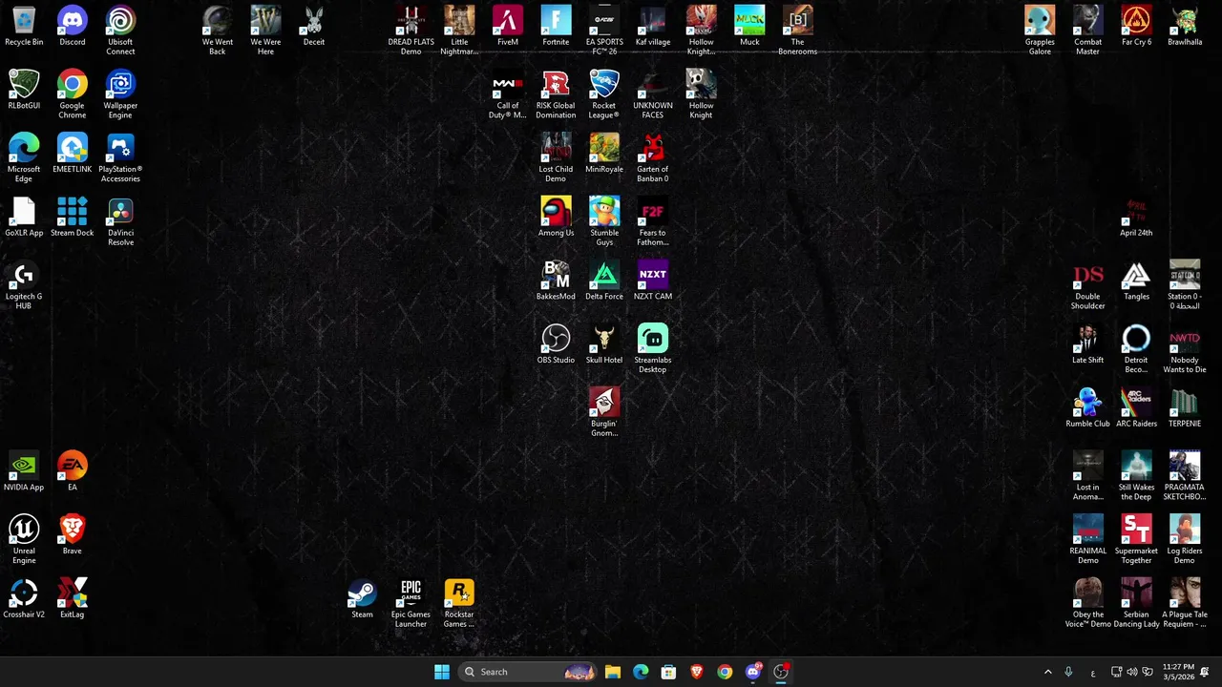
Task: Click the taskbar Search box
Action: click(x=528, y=672)
